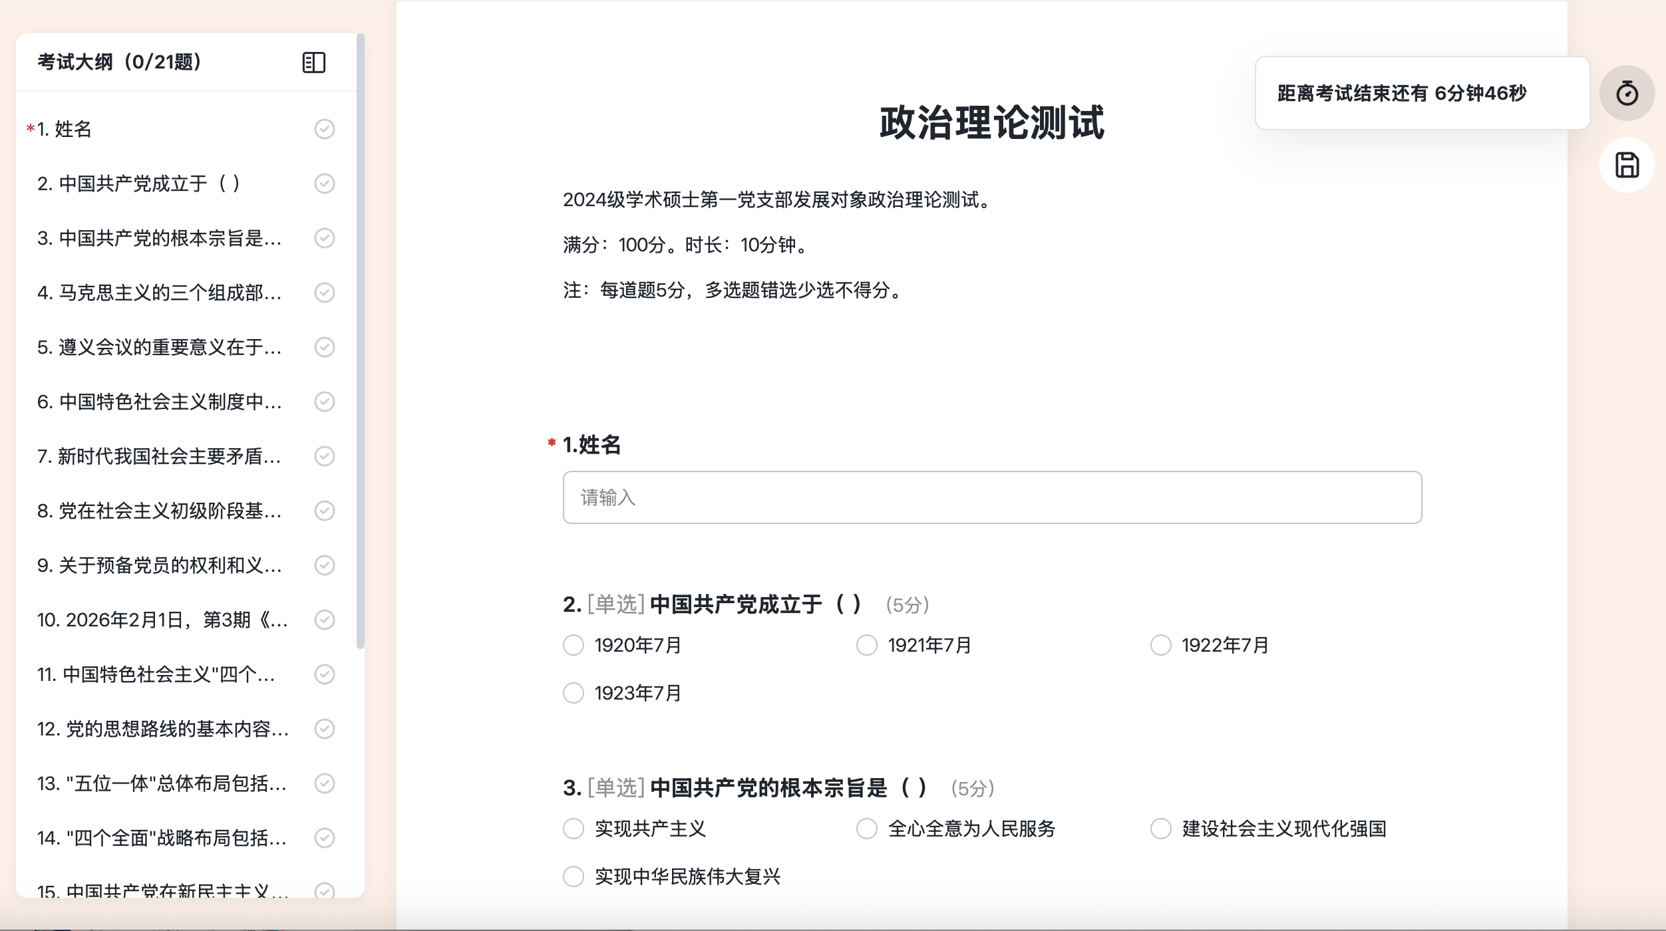
Task: Go to outline item 7 新时代我国社会主要矛盾
Action: coord(160,456)
